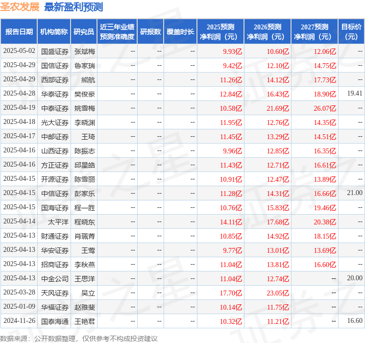
Task: Select the 目标价 column header
Action: (x=351, y=31)
